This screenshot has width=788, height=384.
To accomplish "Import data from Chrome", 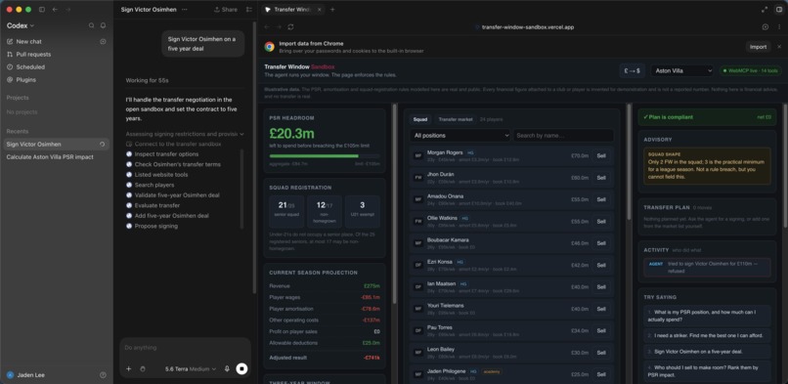I will [x=758, y=47].
